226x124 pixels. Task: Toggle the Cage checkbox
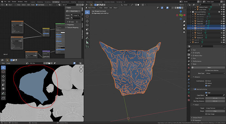[x=206, y=93]
